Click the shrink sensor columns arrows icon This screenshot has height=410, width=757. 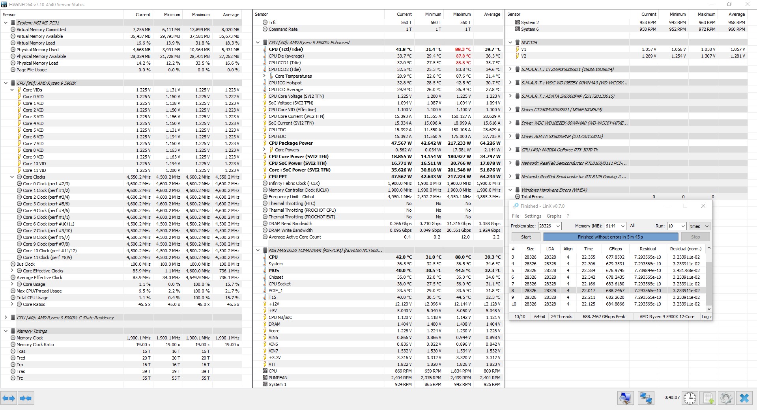pos(26,398)
